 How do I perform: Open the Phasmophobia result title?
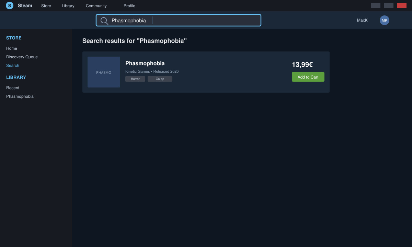point(145,63)
